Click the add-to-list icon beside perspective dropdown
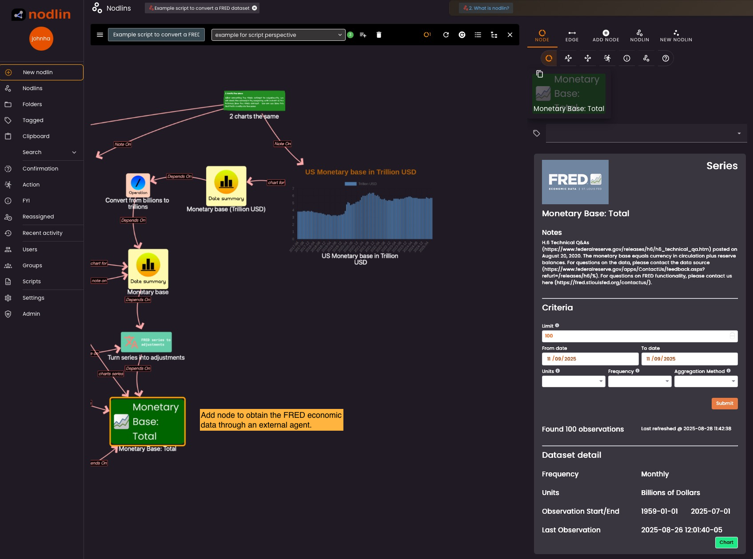Viewport: 753px width, 559px height. click(363, 35)
